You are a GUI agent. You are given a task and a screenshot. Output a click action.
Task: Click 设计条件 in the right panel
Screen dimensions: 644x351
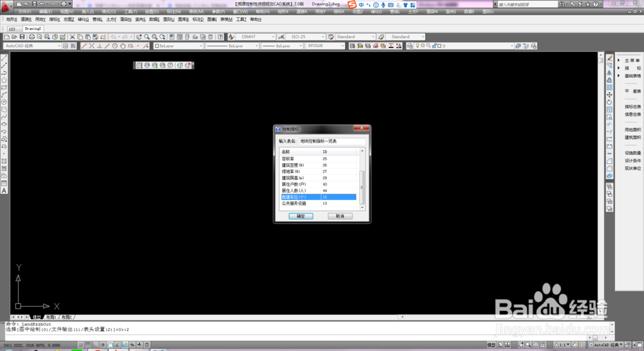pyautogui.click(x=632, y=160)
